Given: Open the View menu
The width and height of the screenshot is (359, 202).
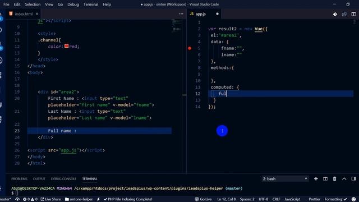Looking at the screenshot, I should tap(49, 4).
